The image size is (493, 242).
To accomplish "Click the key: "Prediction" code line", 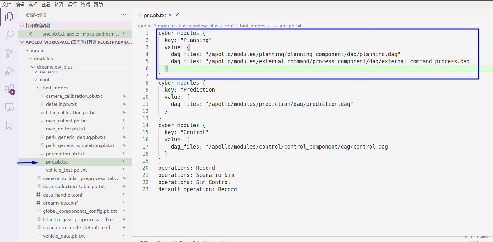I will tap(191, 90).
